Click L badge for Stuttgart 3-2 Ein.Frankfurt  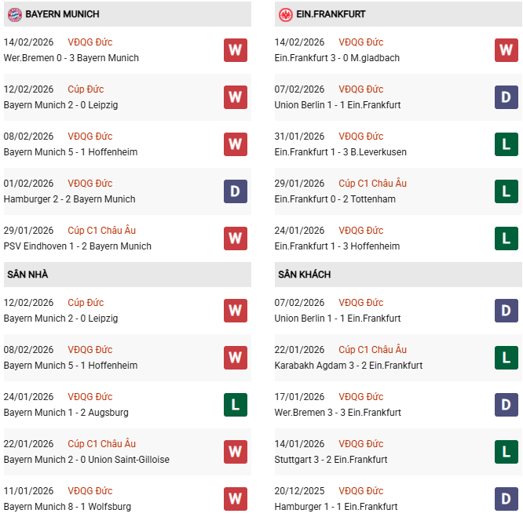pos(507,452)
